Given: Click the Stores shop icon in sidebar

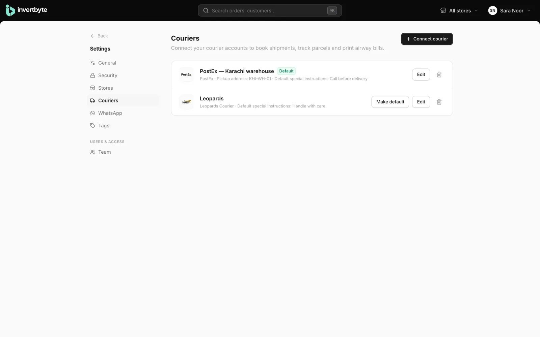Looking at the screenshot, I should [92, 88].
